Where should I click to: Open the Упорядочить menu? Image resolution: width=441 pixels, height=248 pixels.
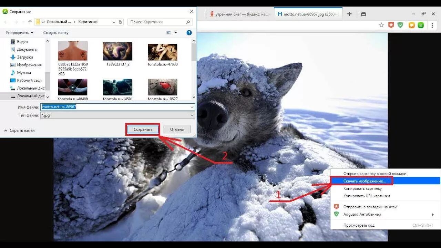click(x=20, y=33)
